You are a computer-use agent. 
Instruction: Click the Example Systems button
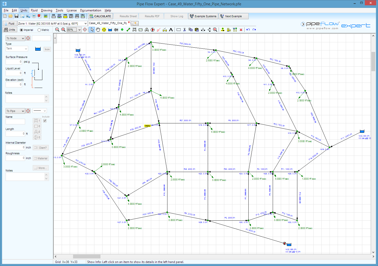point(203,16)
